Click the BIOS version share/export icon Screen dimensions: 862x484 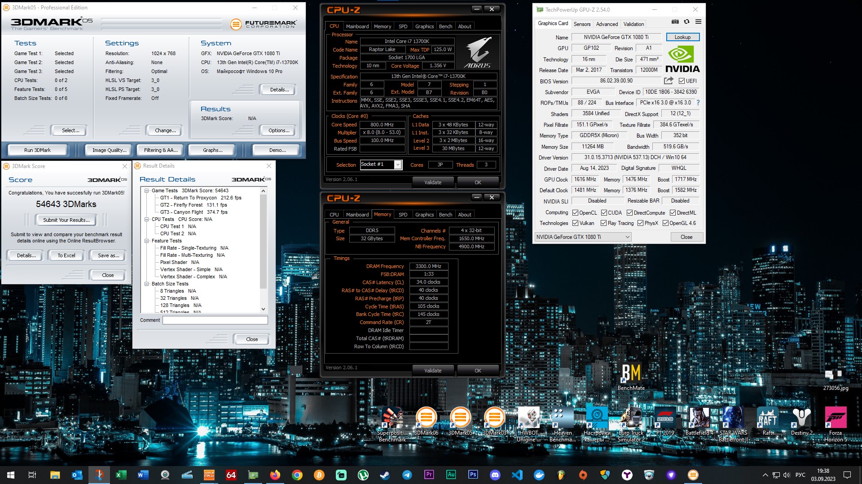(x=668, y=81)
